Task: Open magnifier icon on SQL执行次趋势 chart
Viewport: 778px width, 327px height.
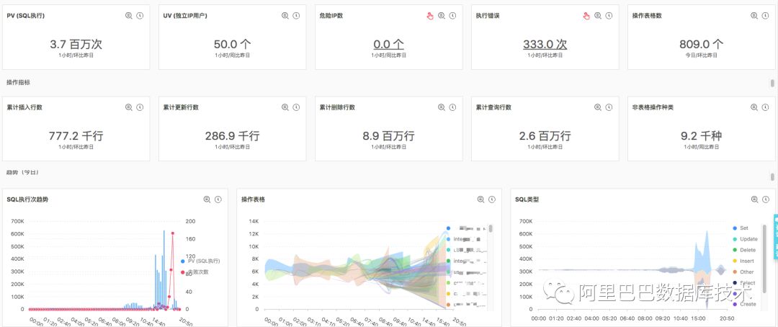Action: pos(207,200)
